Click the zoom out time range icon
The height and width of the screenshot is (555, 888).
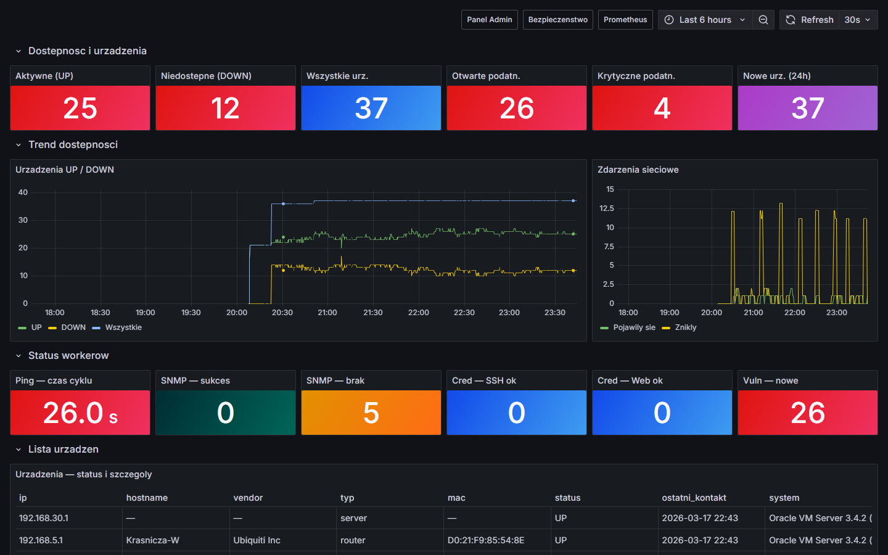[763, 20]
